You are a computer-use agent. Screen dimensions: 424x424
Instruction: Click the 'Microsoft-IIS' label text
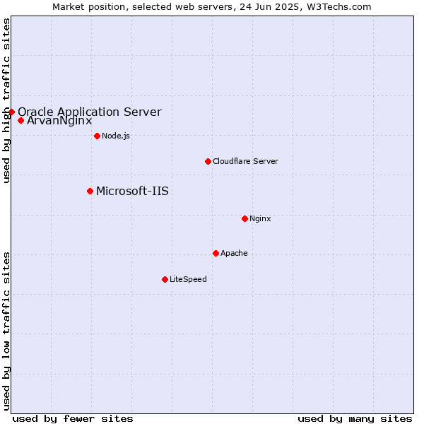pyautogui.click(x=133, y=192)
